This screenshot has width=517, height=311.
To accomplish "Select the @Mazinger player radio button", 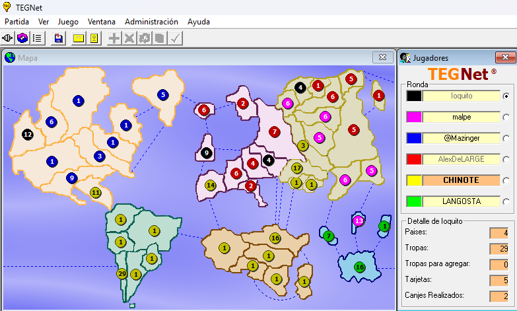I will coord(506,138).
